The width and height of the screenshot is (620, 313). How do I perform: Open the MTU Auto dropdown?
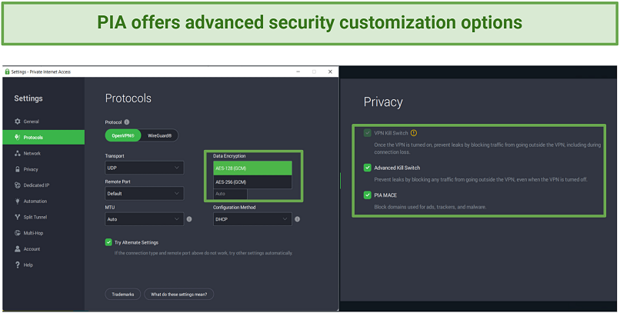(145, 219)
